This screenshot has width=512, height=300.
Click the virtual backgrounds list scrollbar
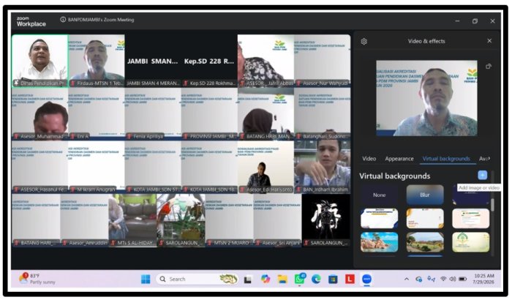coord(492,204)
